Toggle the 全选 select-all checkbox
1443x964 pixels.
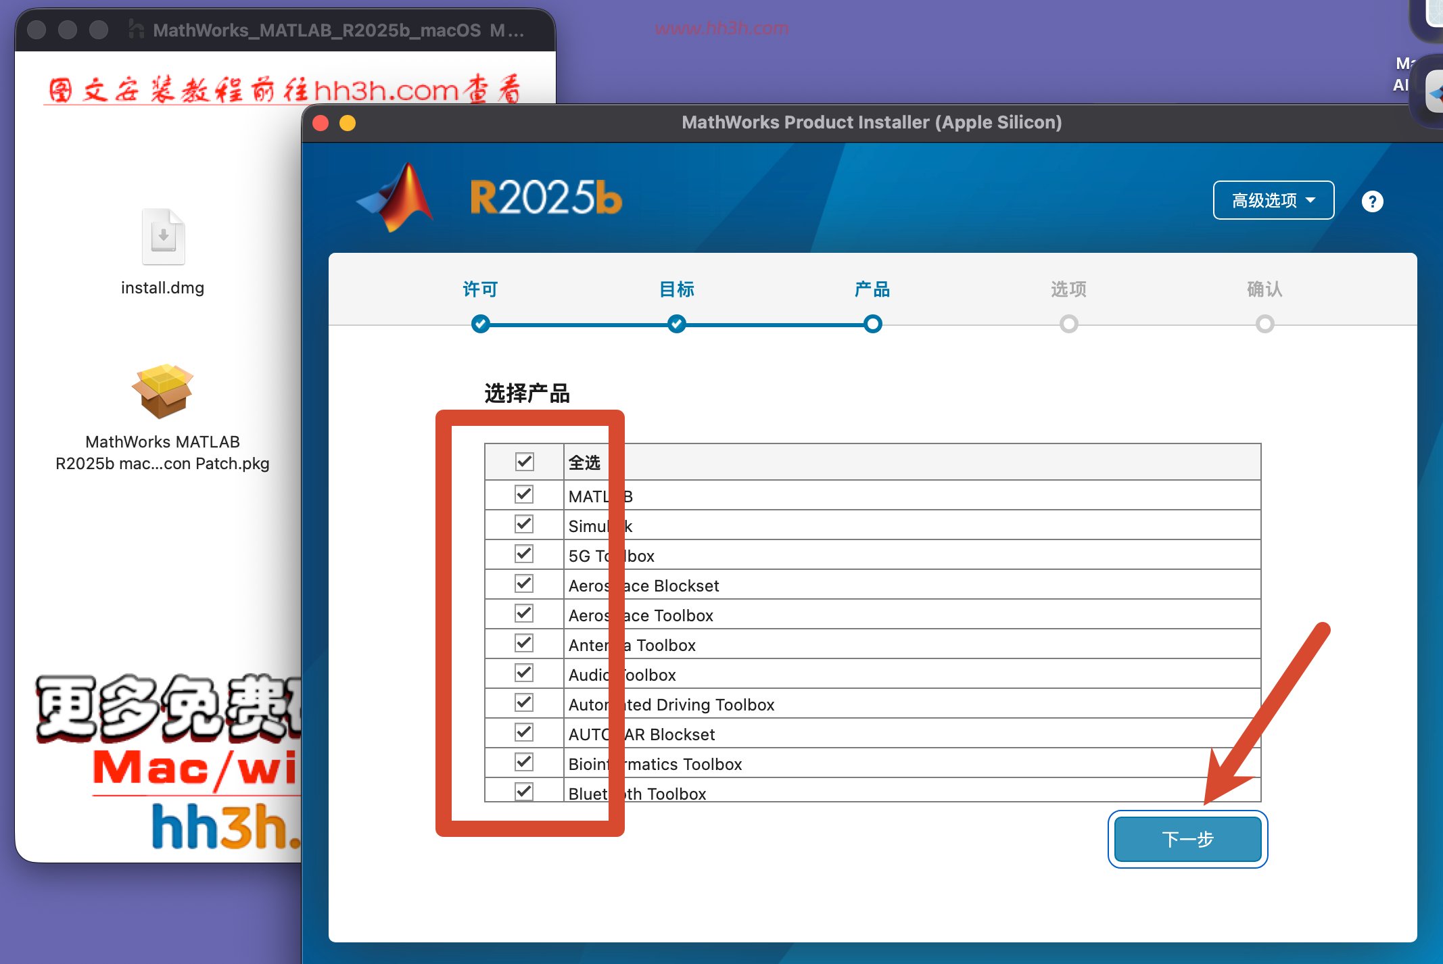(x=524, y=462)
